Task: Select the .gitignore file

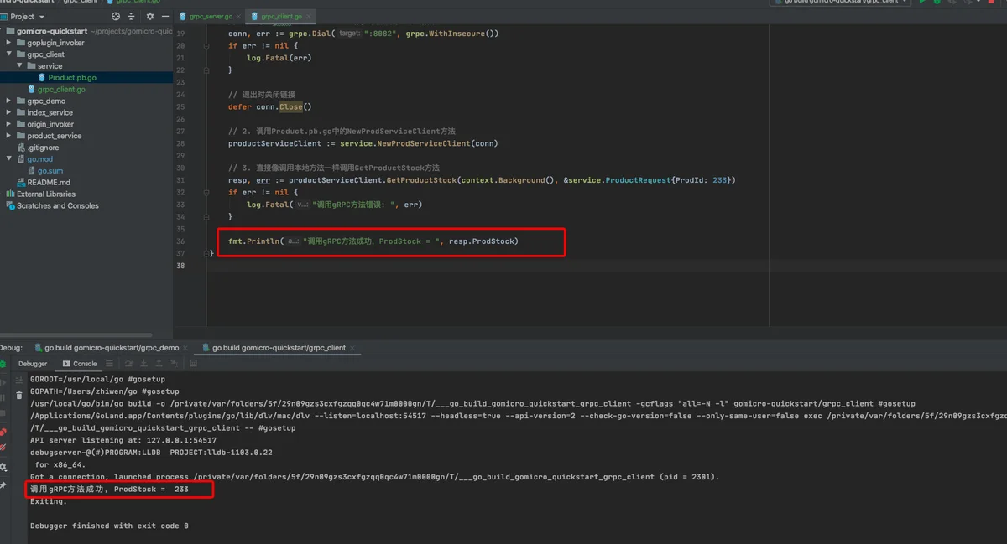Action: (x=43, y=148)
